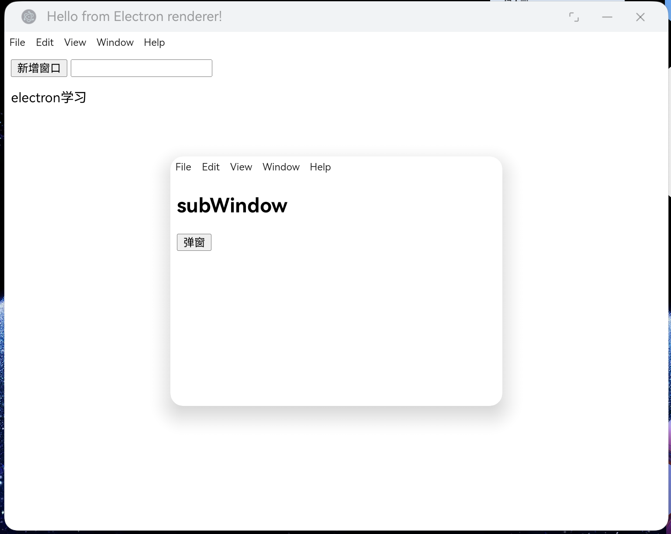
Task: Focus the text input beside 新增窗口
Action: click(x=142, y=68)
